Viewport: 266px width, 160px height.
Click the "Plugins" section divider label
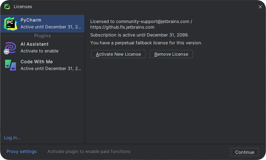point(42,36)
